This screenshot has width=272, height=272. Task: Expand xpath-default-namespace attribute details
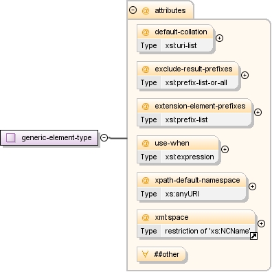point(252,186)
